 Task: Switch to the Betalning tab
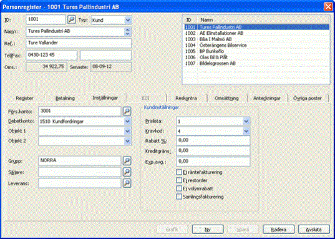(x=65, y=99)
